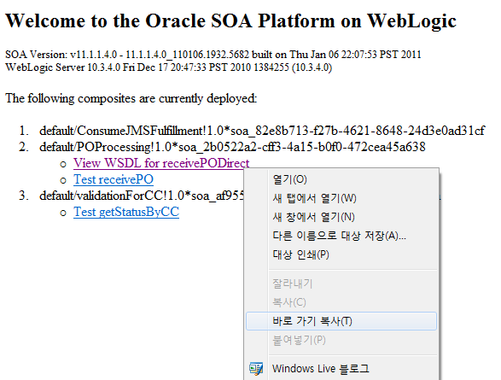Open the Test getStatusByCC link
Image resolution: width=501 pixels, height=380 pixels.
126,213
